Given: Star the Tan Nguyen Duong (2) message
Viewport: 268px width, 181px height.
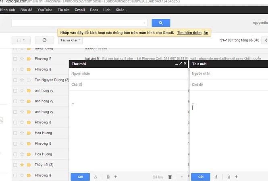Looking at the screenshot, I should point(22,80).
